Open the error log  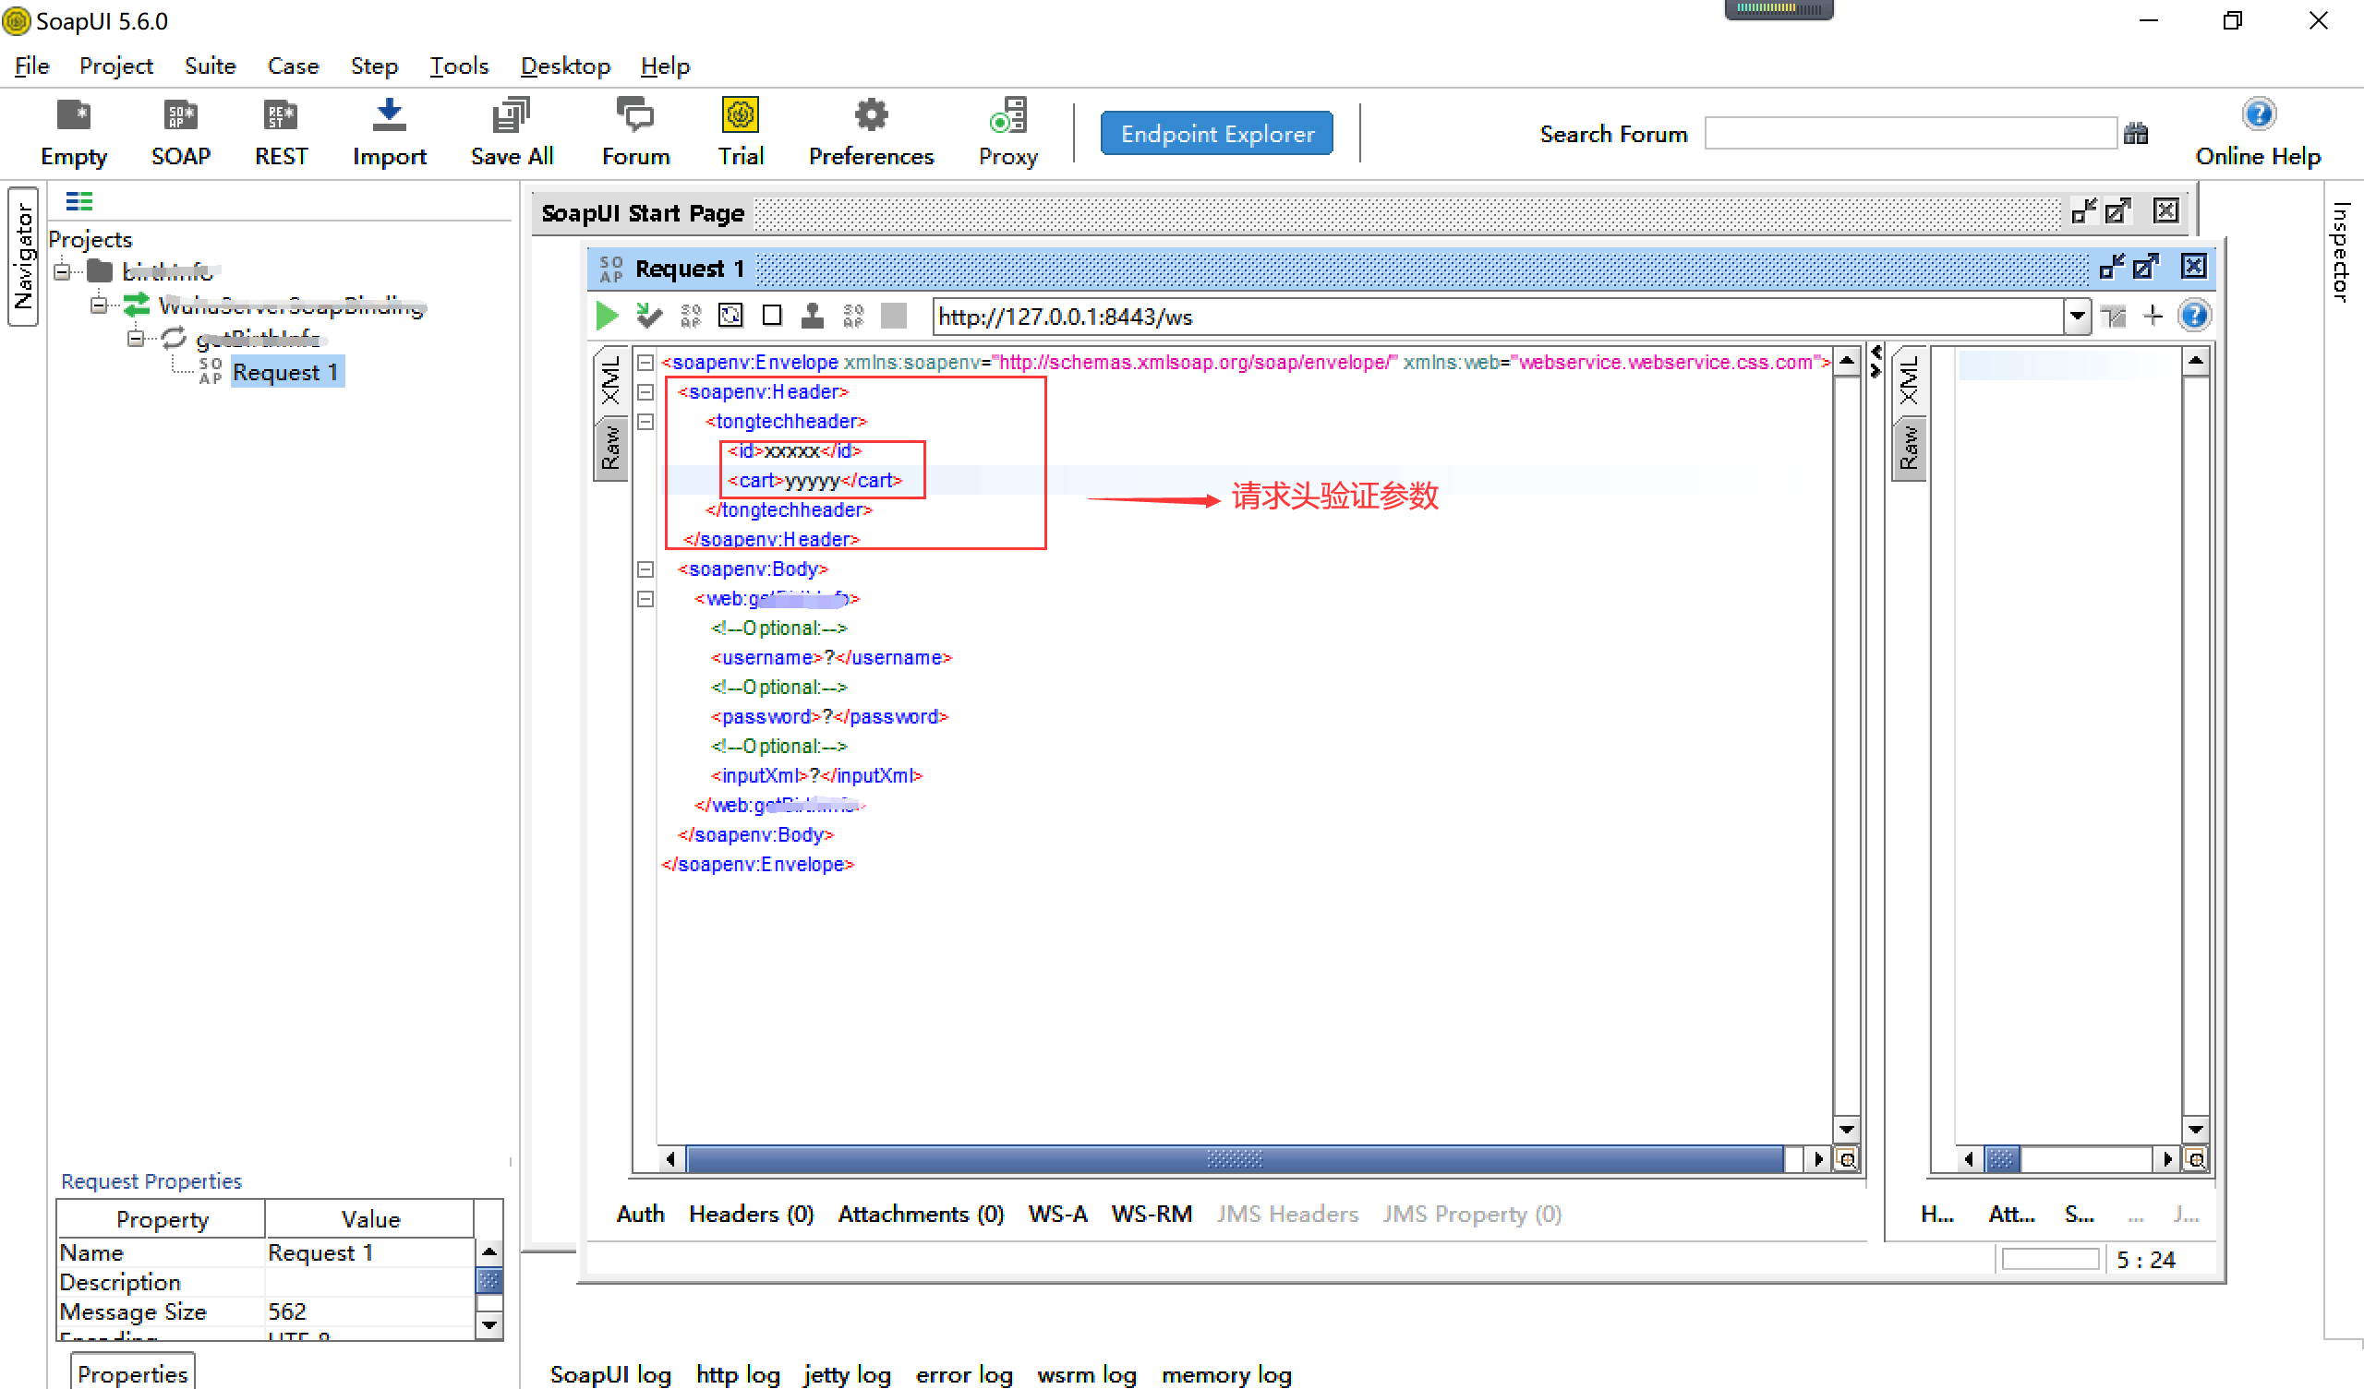pos(963,1374)
